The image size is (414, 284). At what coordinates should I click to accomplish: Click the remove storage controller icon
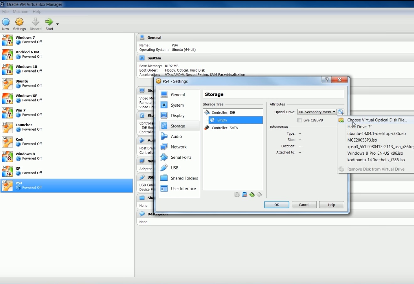(244, 195)
